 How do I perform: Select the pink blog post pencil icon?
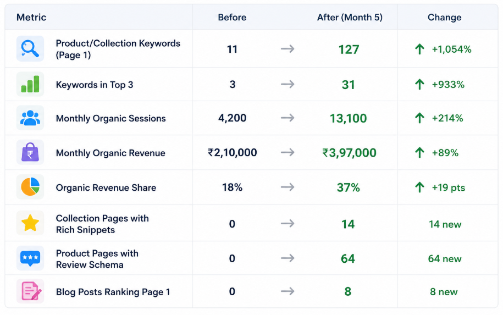click(x=30, y=291)
